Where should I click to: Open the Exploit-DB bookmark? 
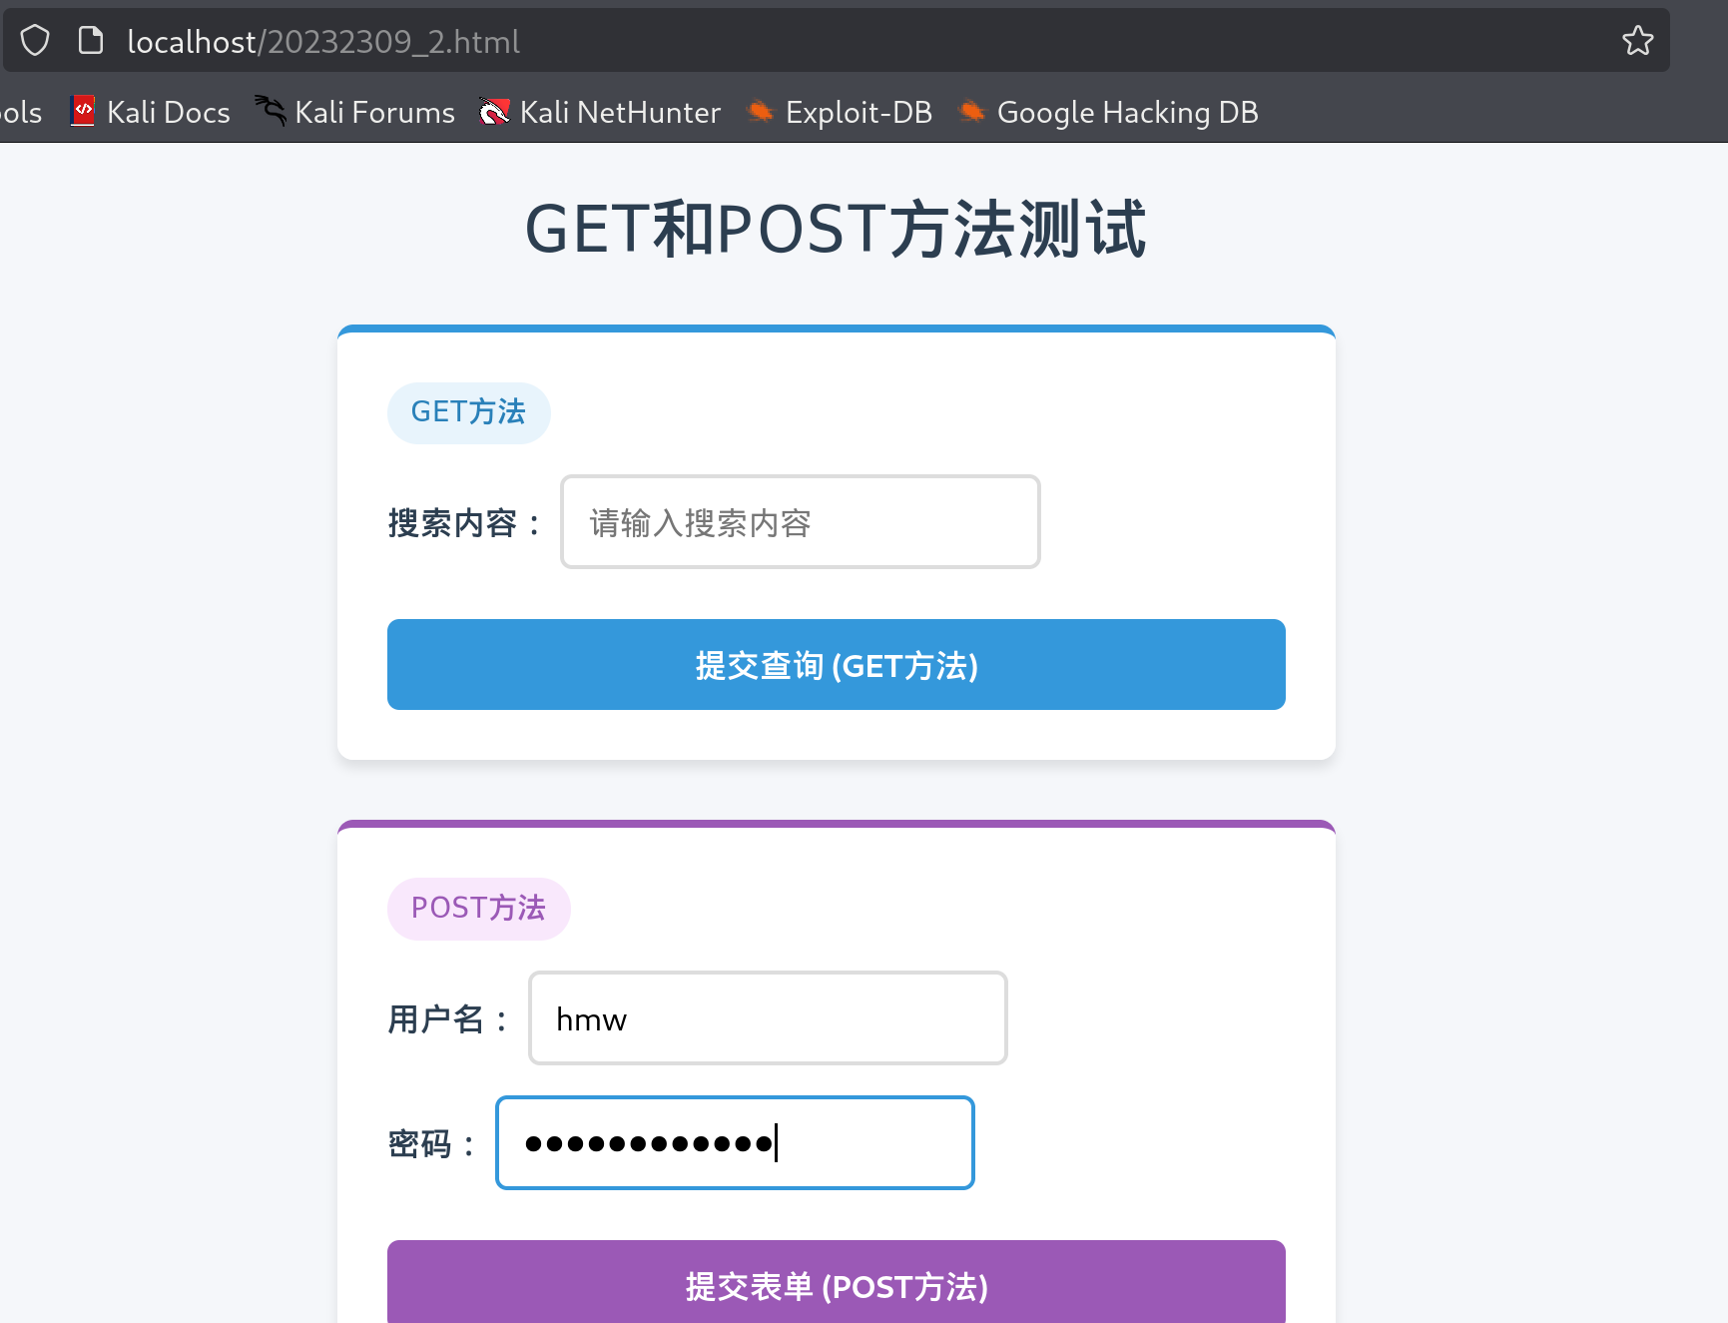coord(840,112)
